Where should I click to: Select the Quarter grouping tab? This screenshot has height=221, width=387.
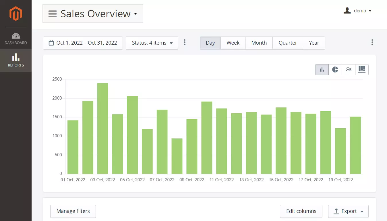288,43
